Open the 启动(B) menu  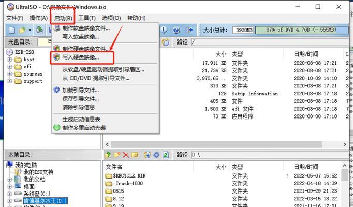(x=63, y=18)
